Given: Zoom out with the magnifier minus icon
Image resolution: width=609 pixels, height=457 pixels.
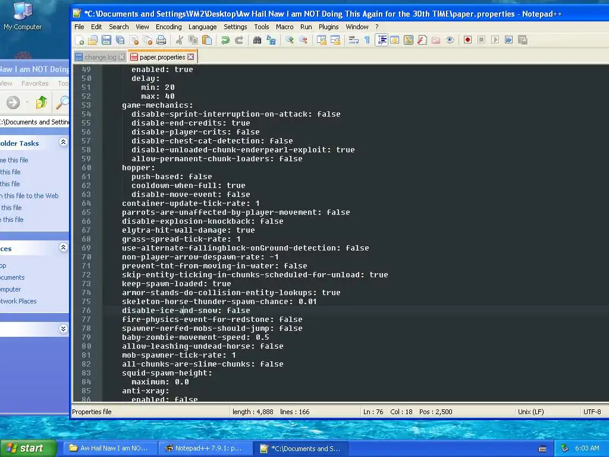Looking at the screenshot, I should click(303, 40).
